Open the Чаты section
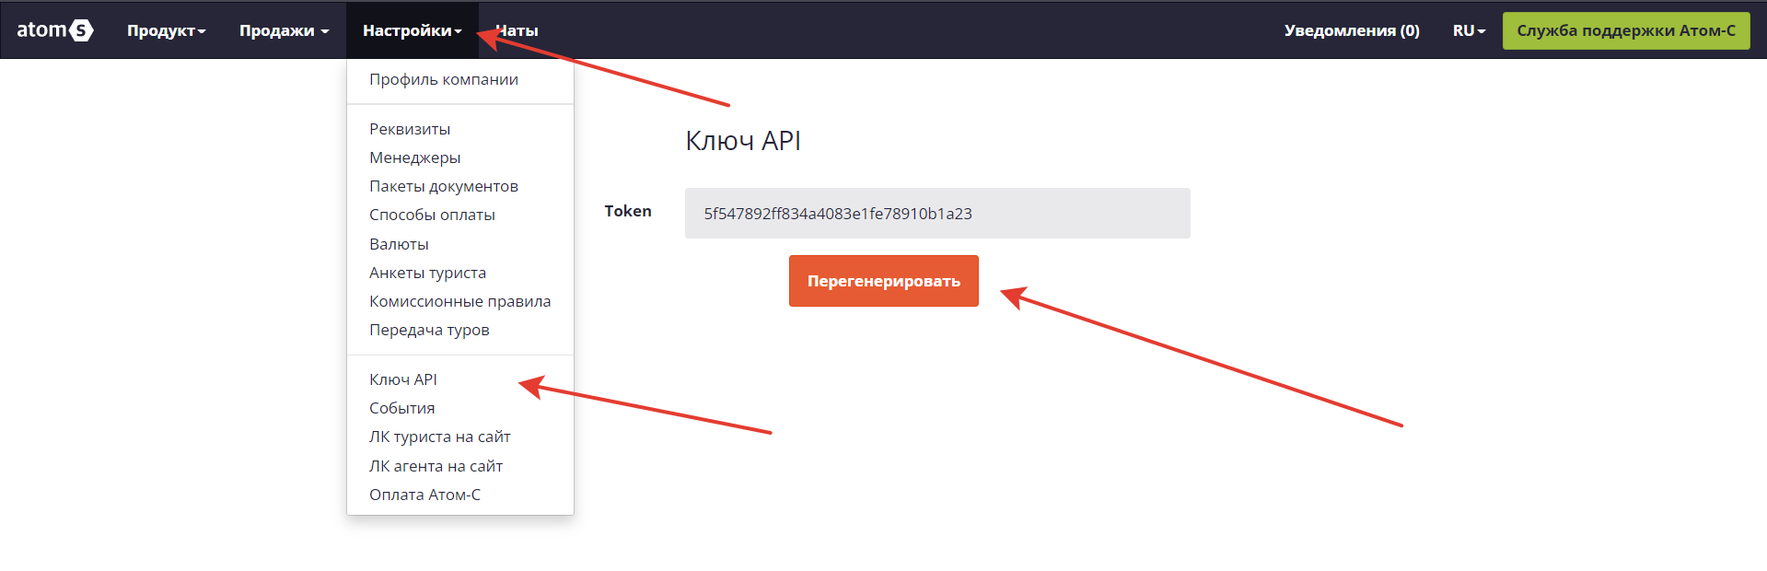Image resolution: width=1767 pixels, height=571 pixels. [x=517, y=30]
